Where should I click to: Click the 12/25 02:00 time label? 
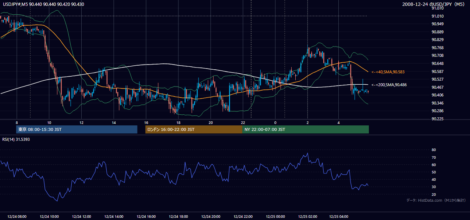click(307, 216)
